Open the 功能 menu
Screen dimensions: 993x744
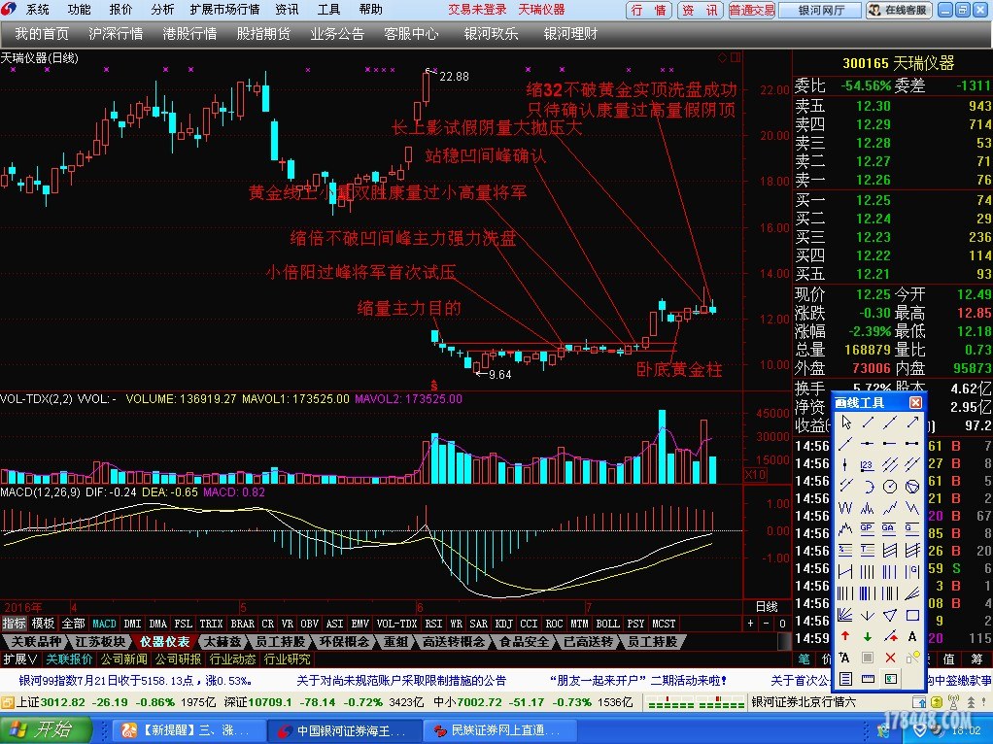pyautogui.click(x=79, y=10)
